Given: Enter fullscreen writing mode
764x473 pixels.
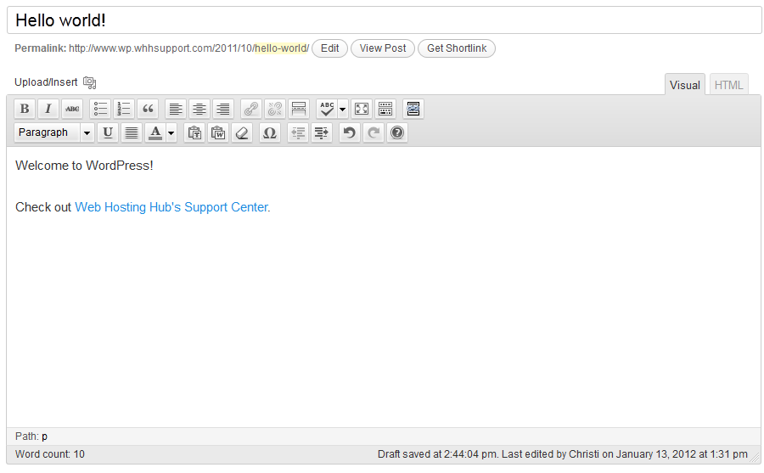Looking at the screenshot, I should 362,109.
